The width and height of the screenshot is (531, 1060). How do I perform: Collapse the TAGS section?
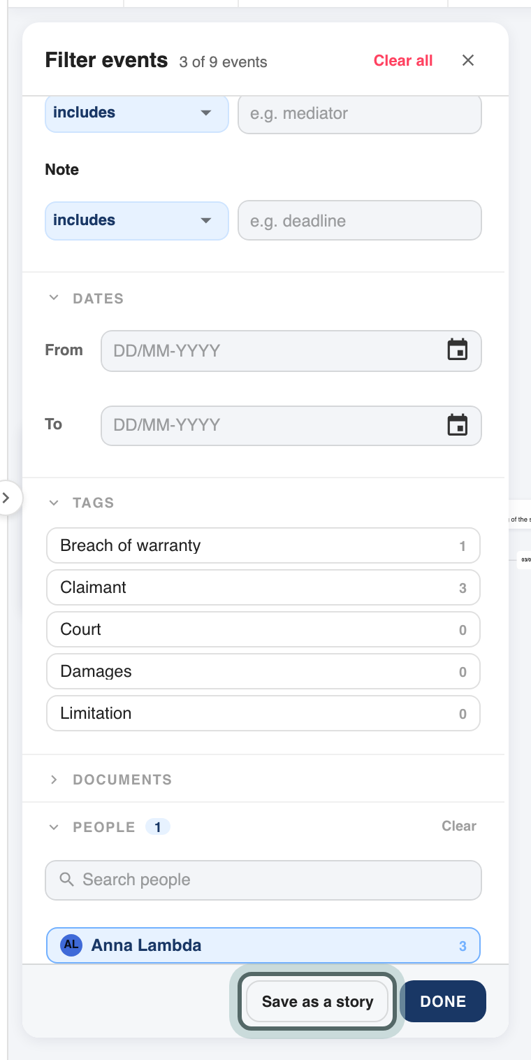54,502
